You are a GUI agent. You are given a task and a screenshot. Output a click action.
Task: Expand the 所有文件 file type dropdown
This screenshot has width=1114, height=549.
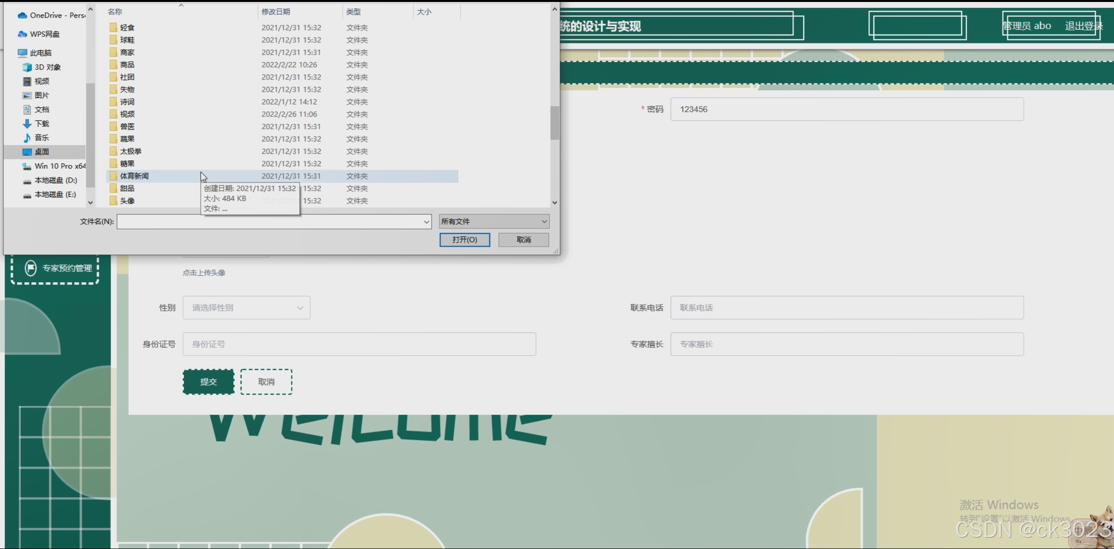(494, 221)
